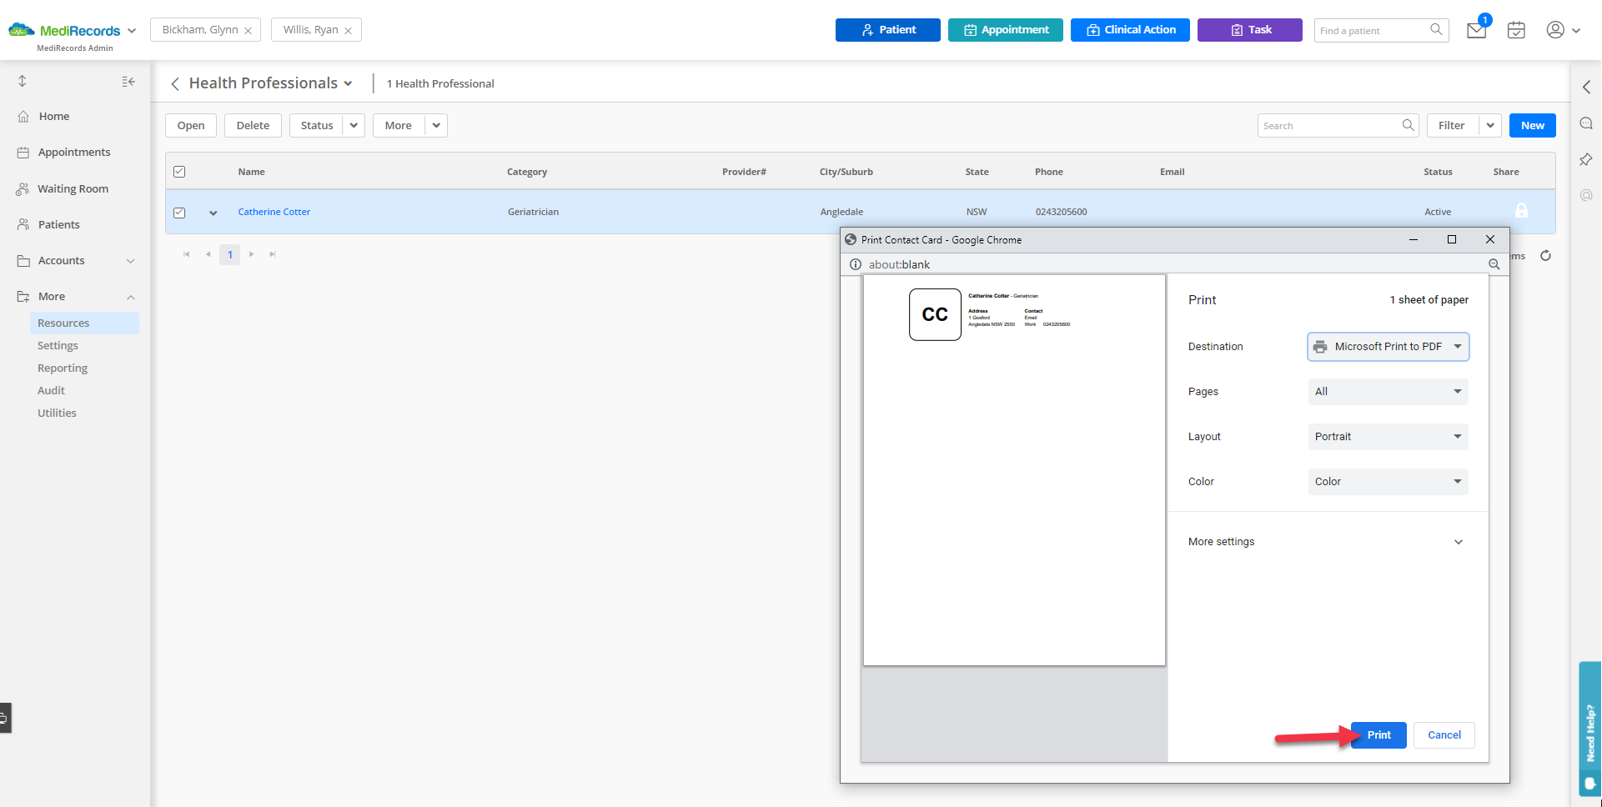The image size is (1602, 807).
Task: Go to next page of results
Action: pyautogui.click(x=251, y=254)
